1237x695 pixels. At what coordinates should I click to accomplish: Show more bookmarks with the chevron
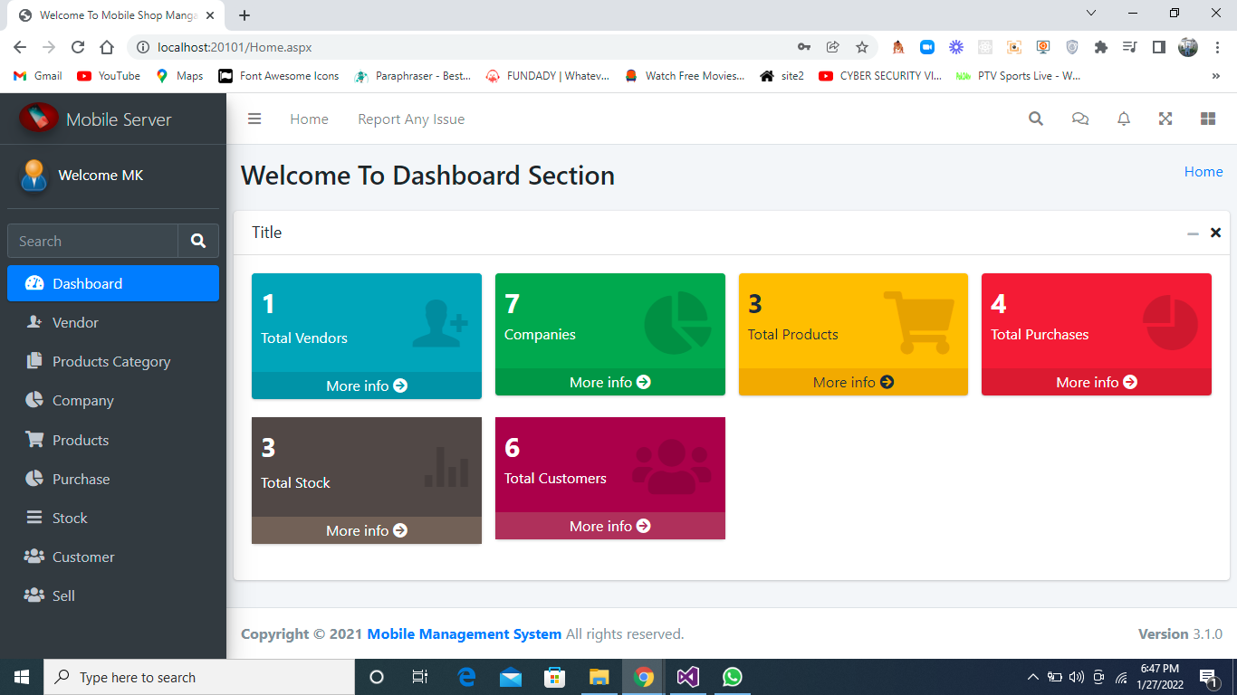coord(1216,76)
